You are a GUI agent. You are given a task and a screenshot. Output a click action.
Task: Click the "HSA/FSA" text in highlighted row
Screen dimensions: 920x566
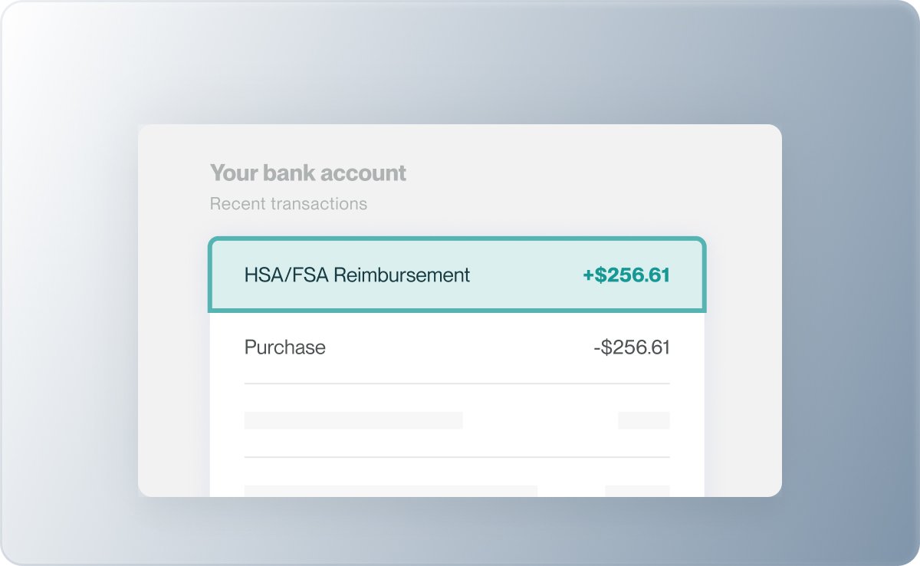(286, 275)
